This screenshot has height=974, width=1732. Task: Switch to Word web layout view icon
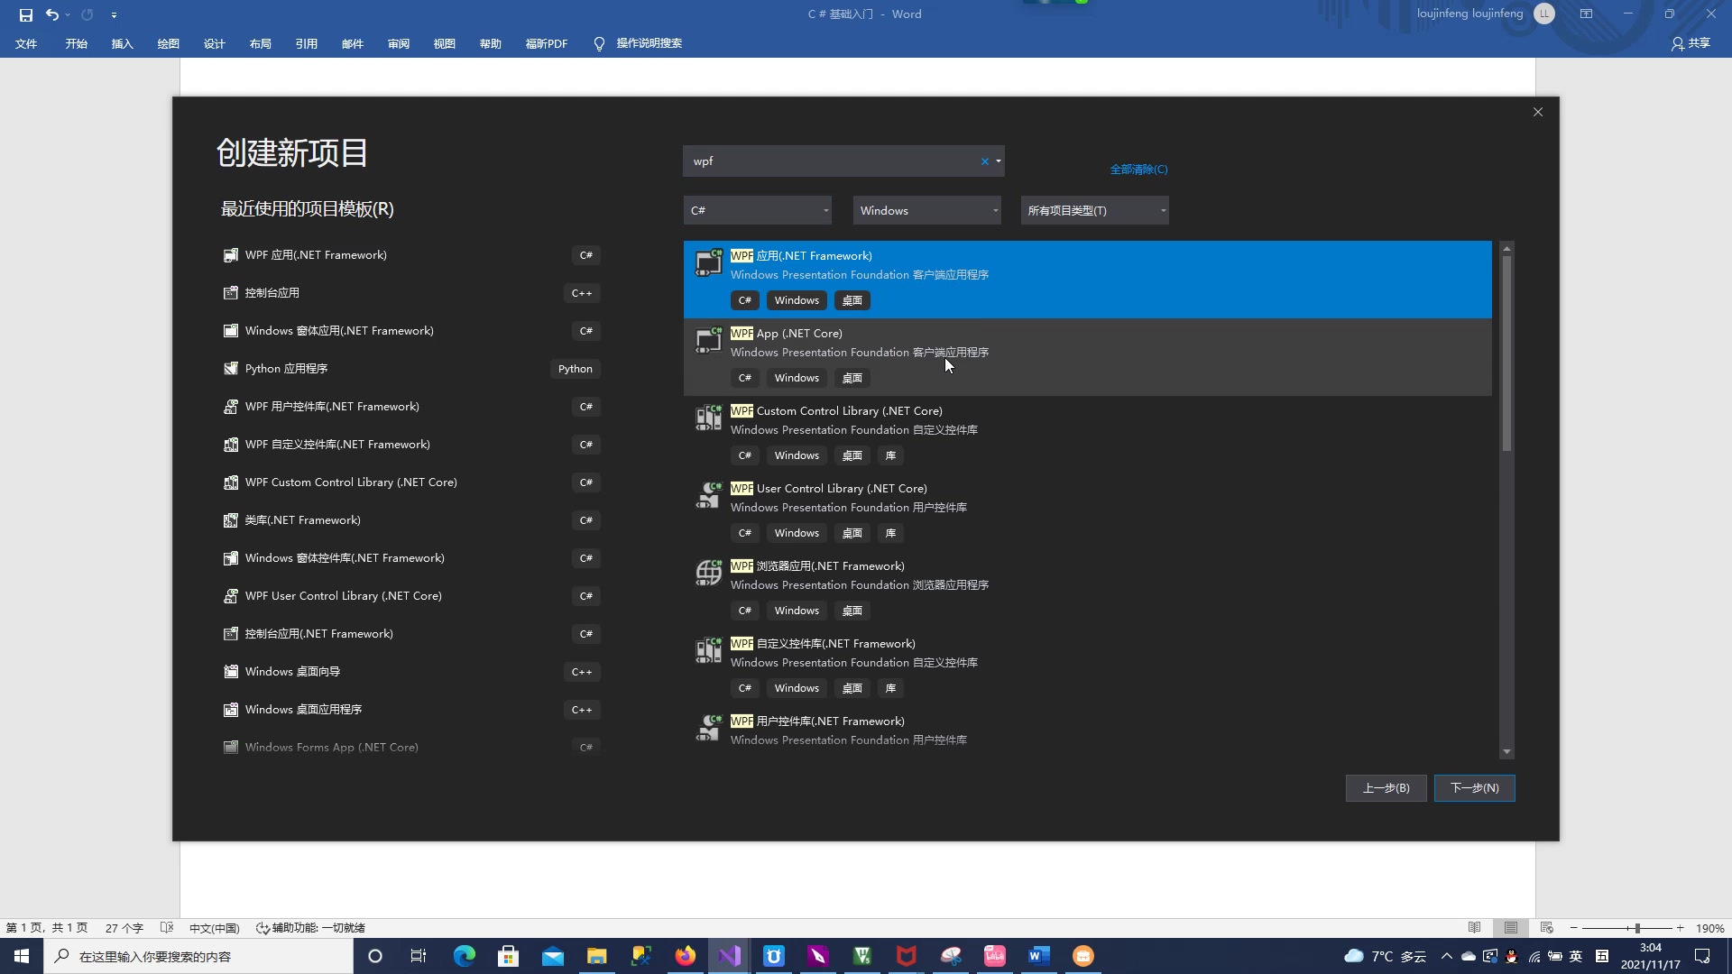[x=1547, y=928]
